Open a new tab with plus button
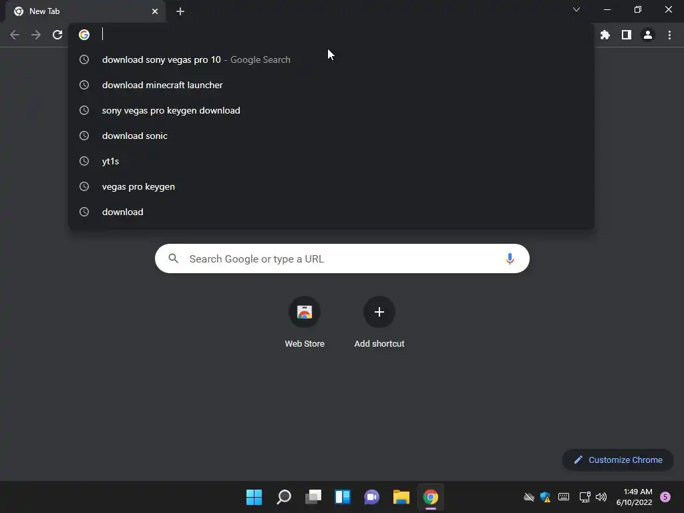The image size is (684, 513). tap(180, 11)
